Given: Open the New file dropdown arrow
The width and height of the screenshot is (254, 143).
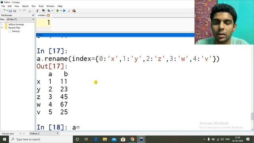Looking at the screenshot, I should coord(7,11).
